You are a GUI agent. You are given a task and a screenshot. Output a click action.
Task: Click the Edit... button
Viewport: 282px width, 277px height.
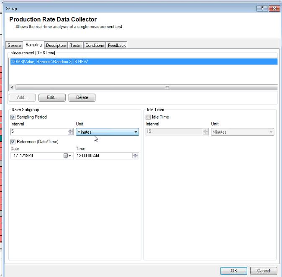(52, 97)
